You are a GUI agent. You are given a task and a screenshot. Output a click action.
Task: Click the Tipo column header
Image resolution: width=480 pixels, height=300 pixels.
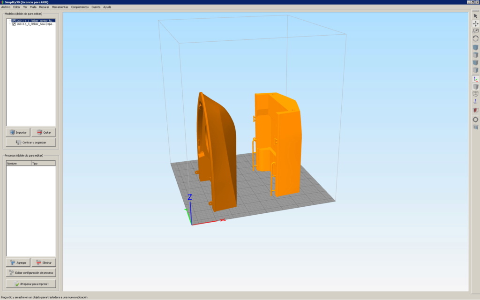click(43, 164)
